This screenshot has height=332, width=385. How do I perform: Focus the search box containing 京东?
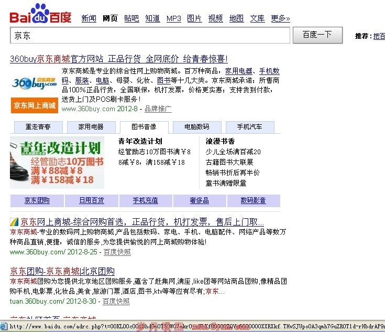coord(150,36)
